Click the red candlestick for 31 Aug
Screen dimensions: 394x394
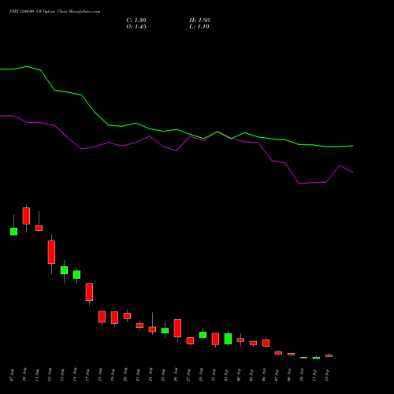tap(215, 339)
